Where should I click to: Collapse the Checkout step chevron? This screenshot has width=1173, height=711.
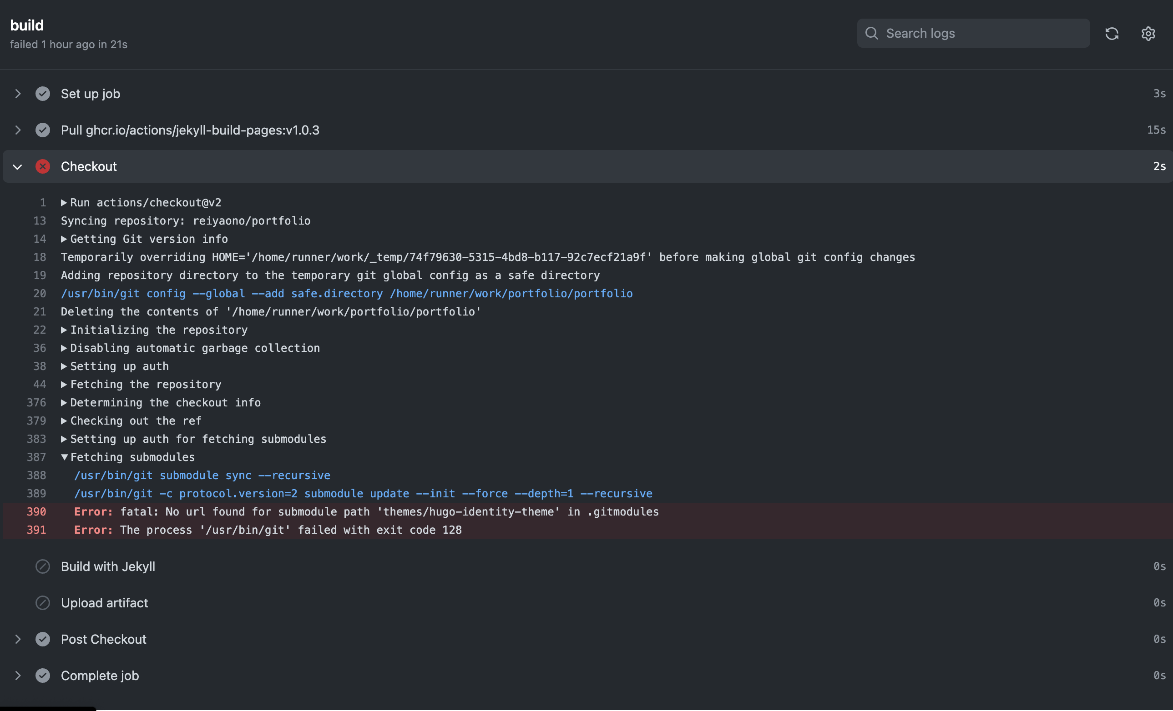(18, 167)
